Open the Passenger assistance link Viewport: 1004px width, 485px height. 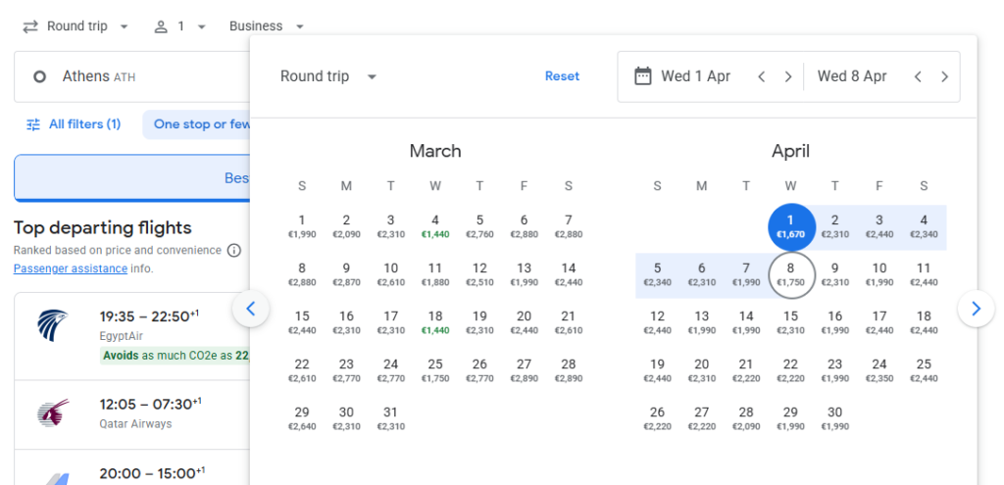[71, 268]
